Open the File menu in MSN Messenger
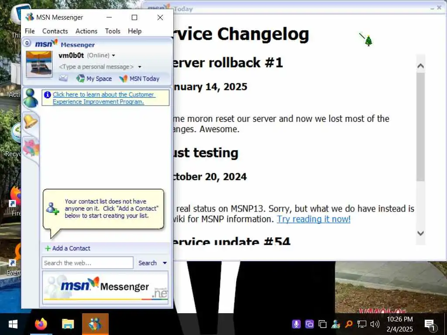The width and height of the screenshot is (447, 335). click(x=30, y=31)
